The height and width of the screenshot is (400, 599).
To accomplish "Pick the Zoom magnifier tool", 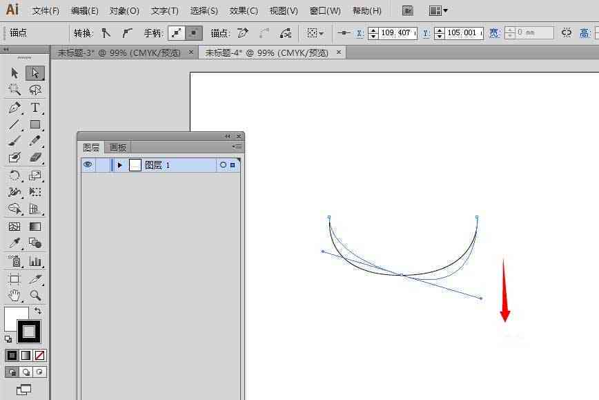I will click(35, 295).
